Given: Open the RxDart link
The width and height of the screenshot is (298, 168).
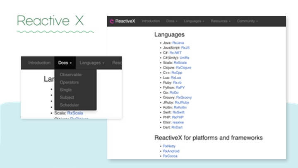Looking at the screenshot, I should pyautogui.click(x=177, y=127).
